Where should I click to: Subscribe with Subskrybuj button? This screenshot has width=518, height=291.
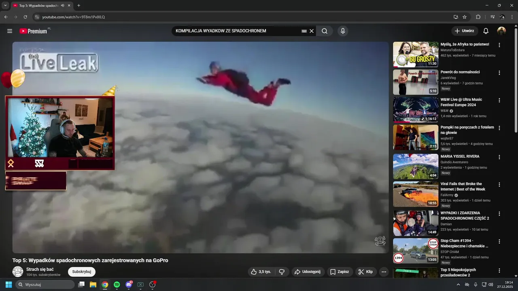click(x=82, y=272)
